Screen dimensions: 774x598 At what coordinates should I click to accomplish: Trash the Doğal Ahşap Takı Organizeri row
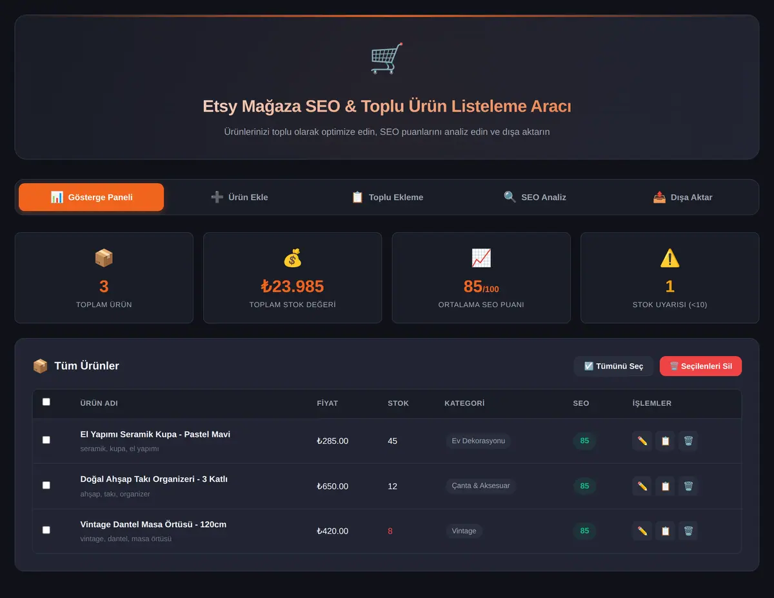tap(688, 486)
